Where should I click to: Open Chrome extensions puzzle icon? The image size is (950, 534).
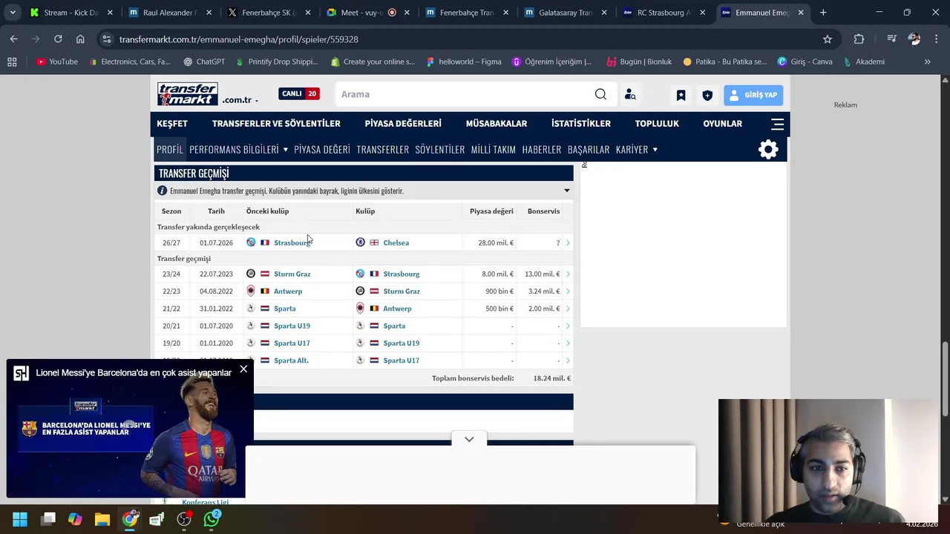859,39
